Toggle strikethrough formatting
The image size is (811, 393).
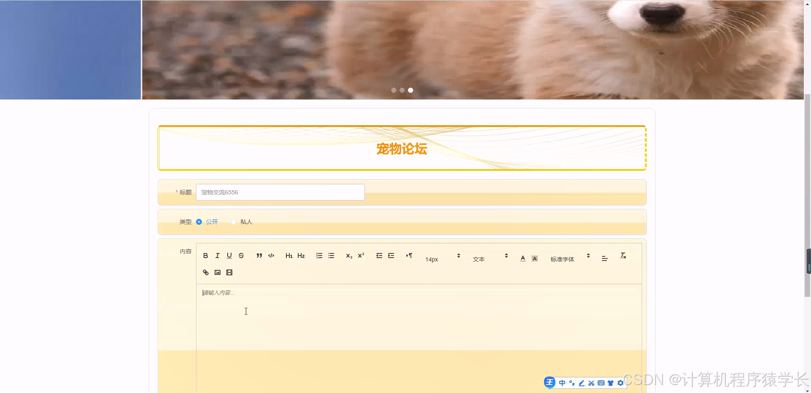pyautogui.click(x=241, y=256)
